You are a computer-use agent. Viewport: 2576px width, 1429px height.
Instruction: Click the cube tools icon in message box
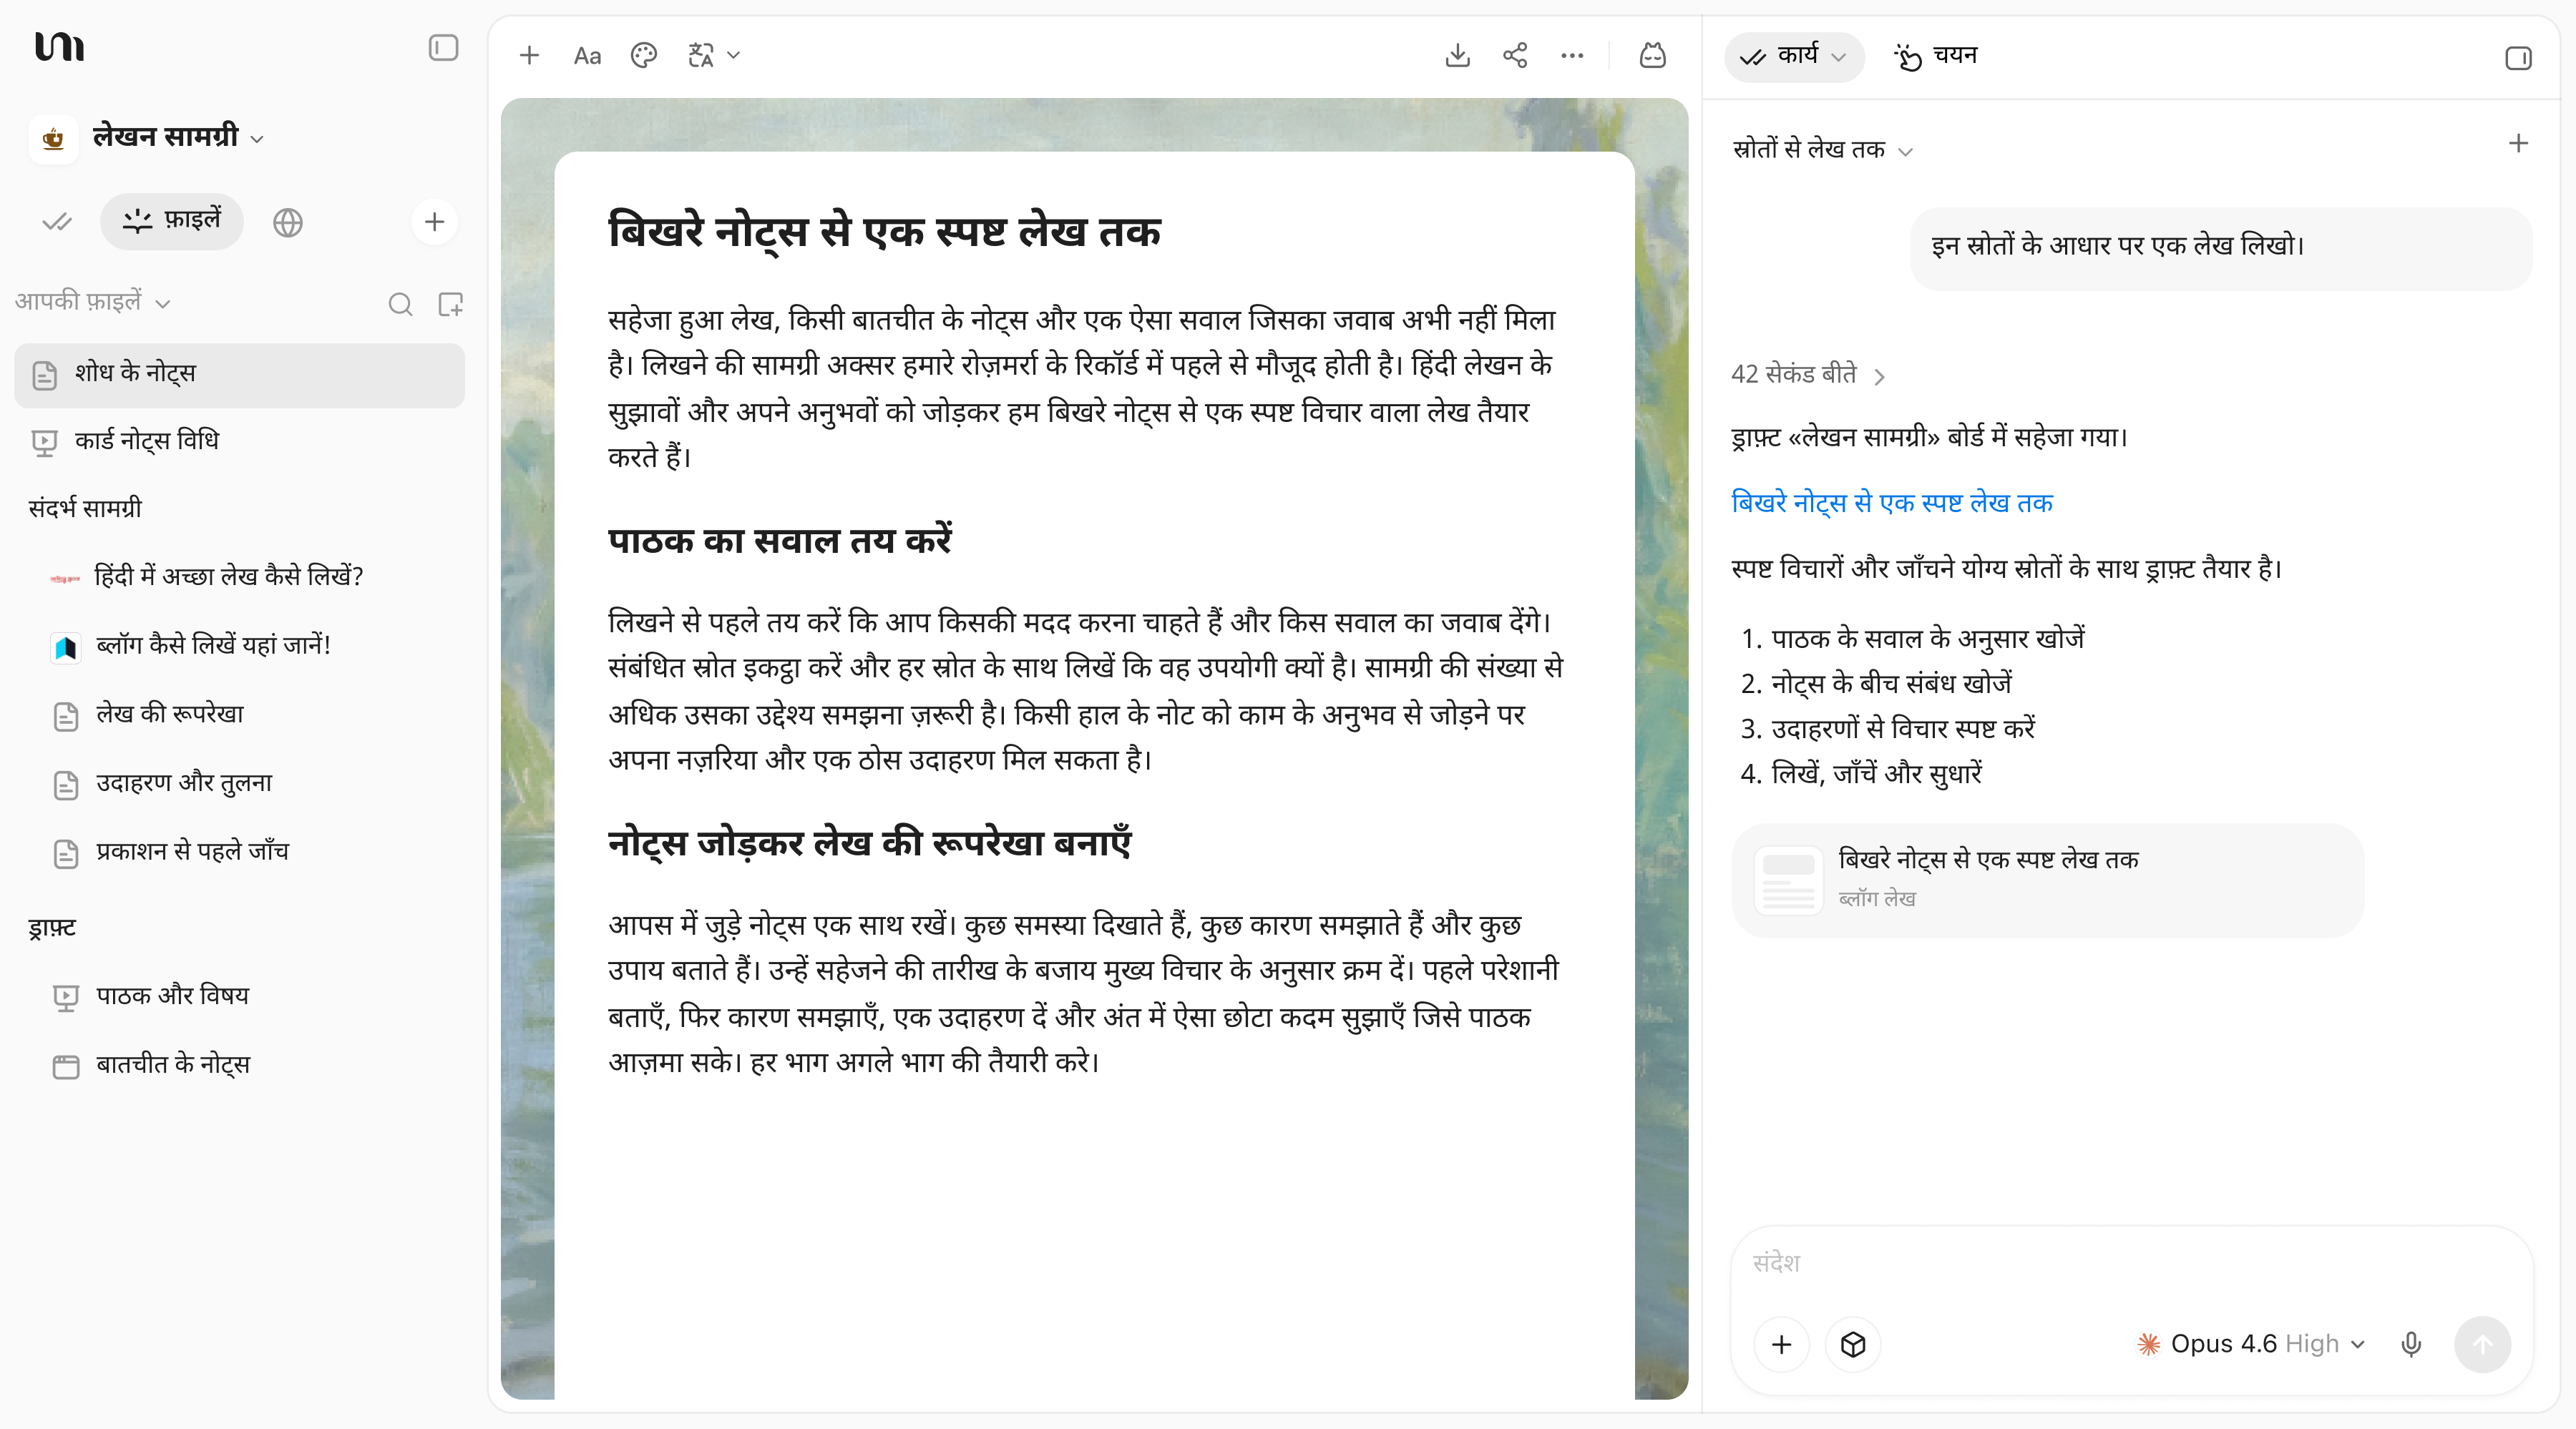(x=1853, y=1344)
